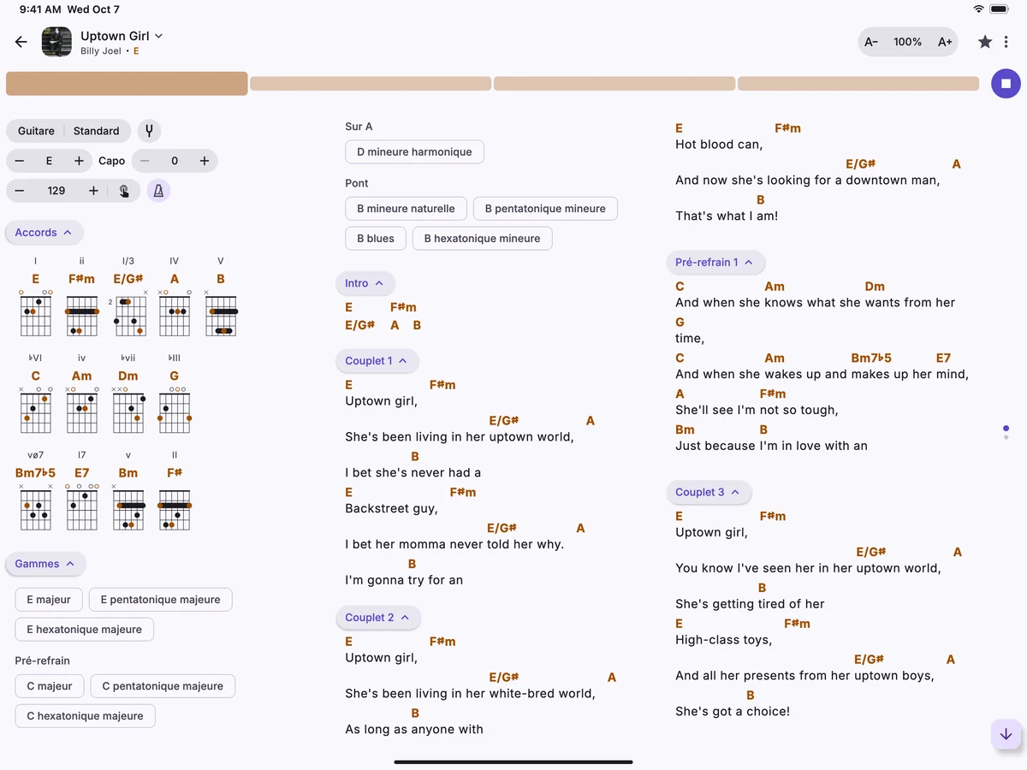Screen dimensions: 1027x770
Task: Open the three-dot more options menu
Action: point(1006,42)
